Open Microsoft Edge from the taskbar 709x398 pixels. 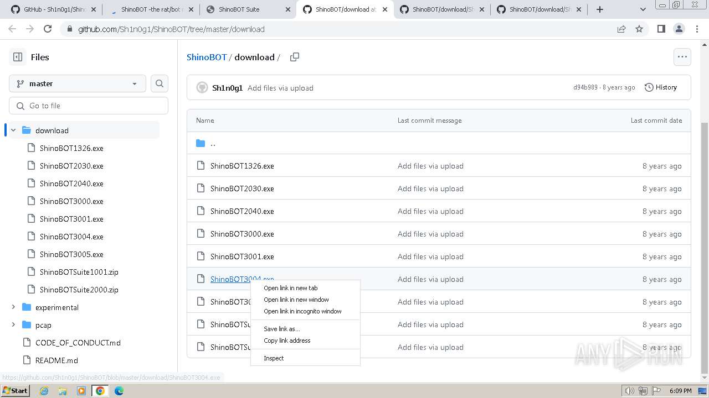click(119, 391)
